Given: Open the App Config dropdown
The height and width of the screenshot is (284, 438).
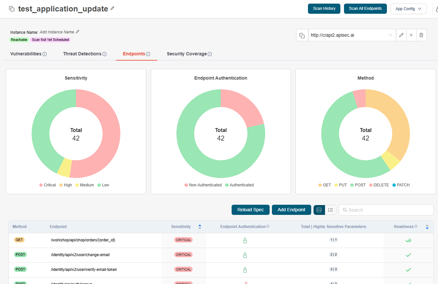Looking at the screenshot, I should 408,9.
